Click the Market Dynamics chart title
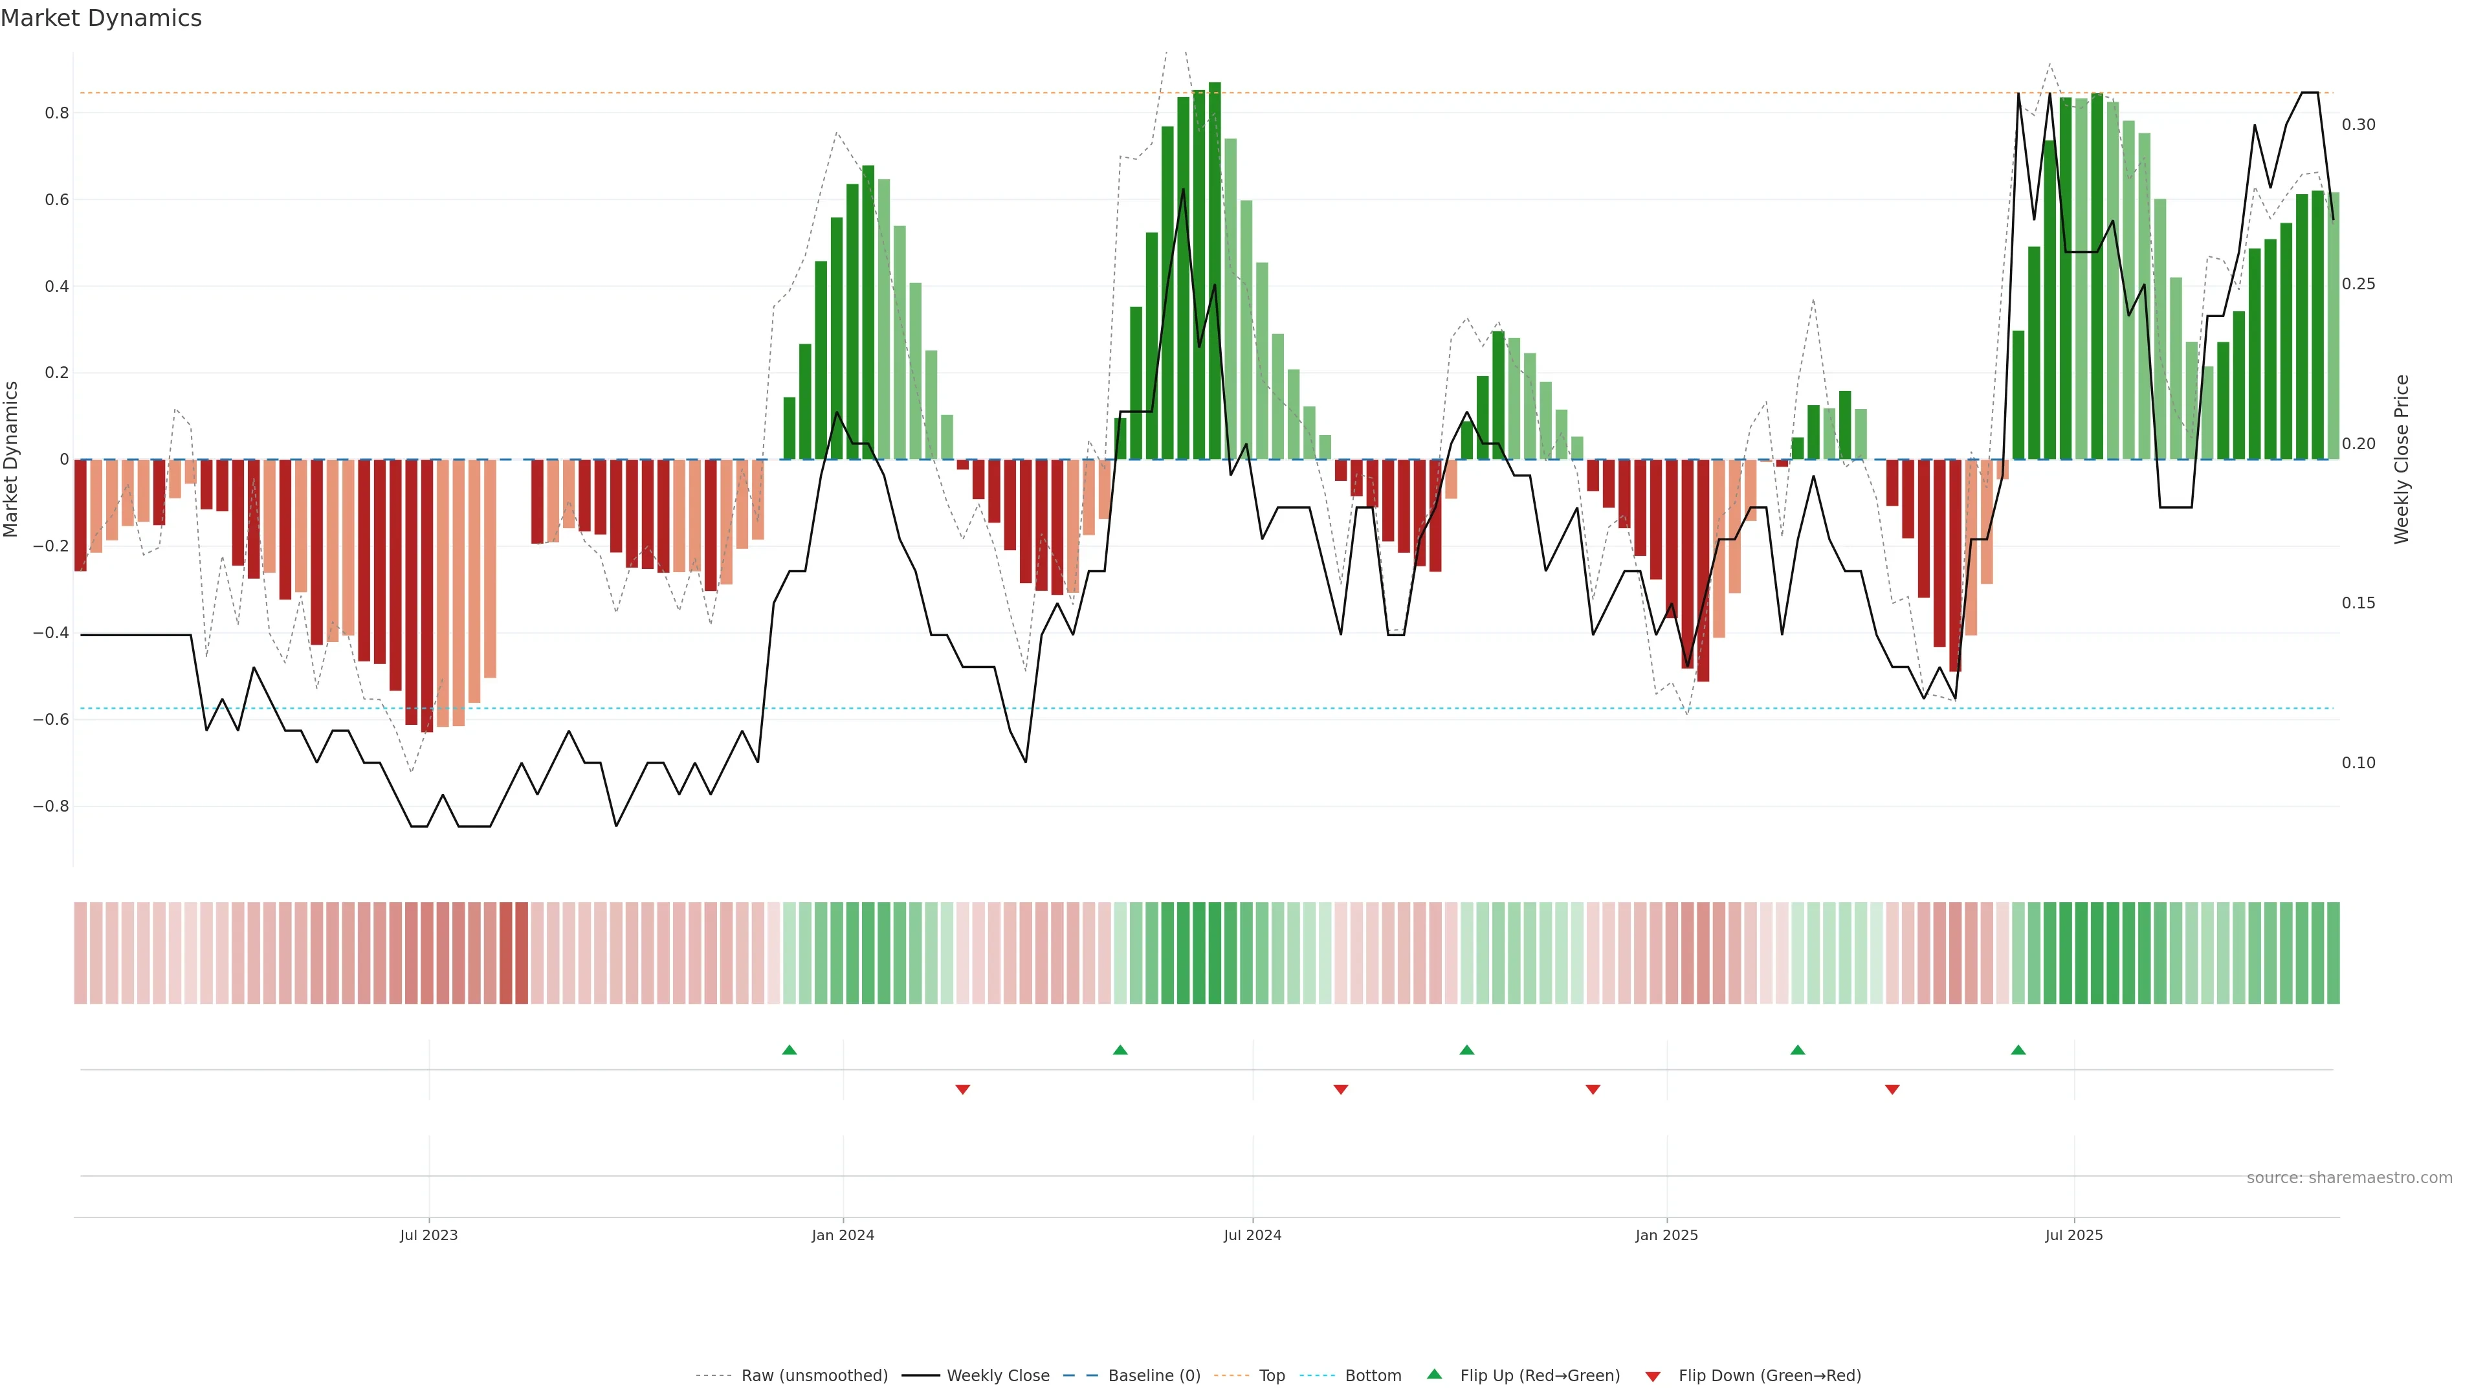2485x1398 pixels. click(x=102, y=18)
